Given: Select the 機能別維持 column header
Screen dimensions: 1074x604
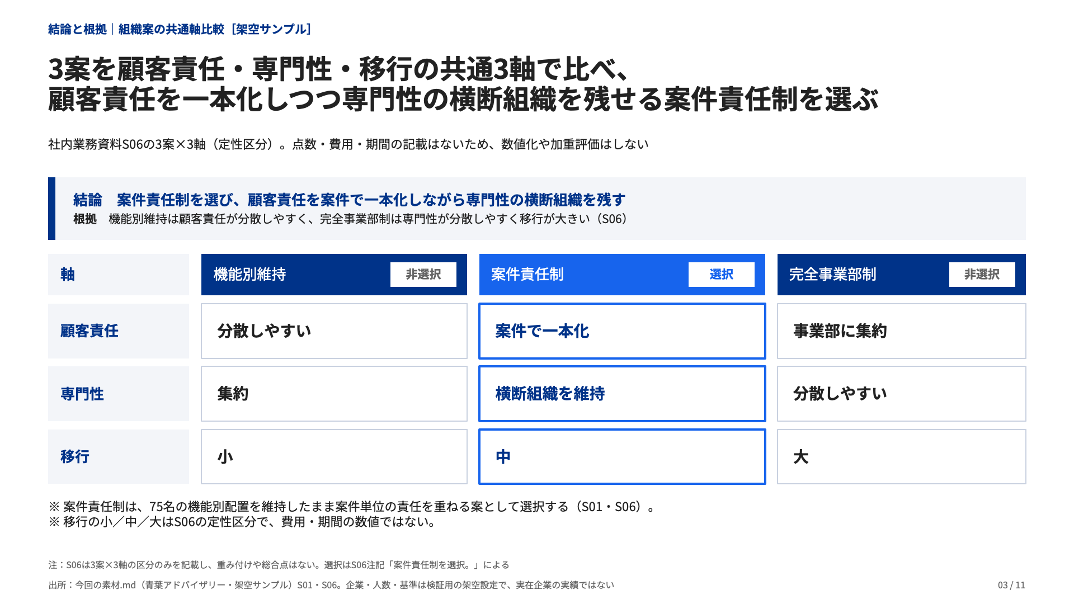Looking at the screenshot, I should [x=334, y=275].
